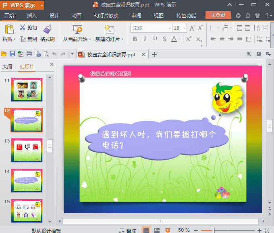This screenshot has width=274, height=233.
Task: Toggle Italic formatting
Action: point(145,39)
